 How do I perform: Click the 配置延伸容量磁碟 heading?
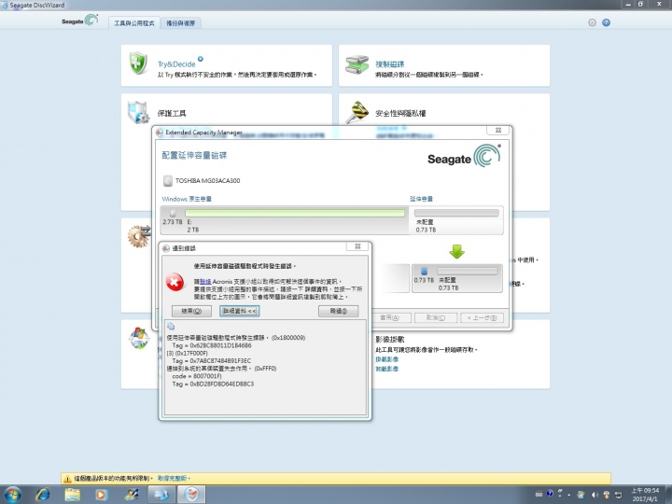194,155
